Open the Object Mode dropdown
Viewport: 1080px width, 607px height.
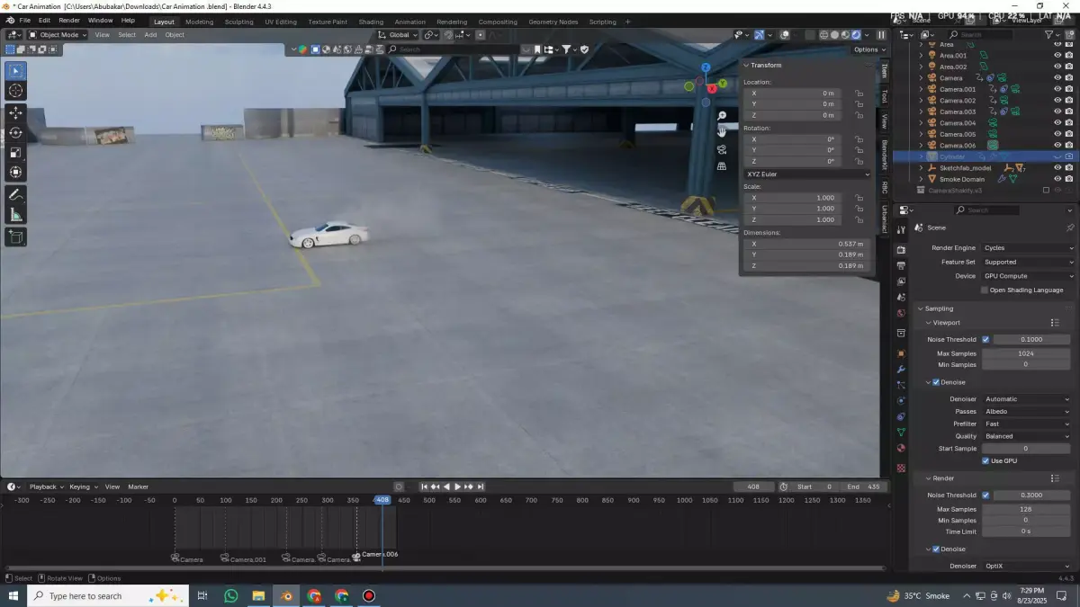tap(58, 35)
